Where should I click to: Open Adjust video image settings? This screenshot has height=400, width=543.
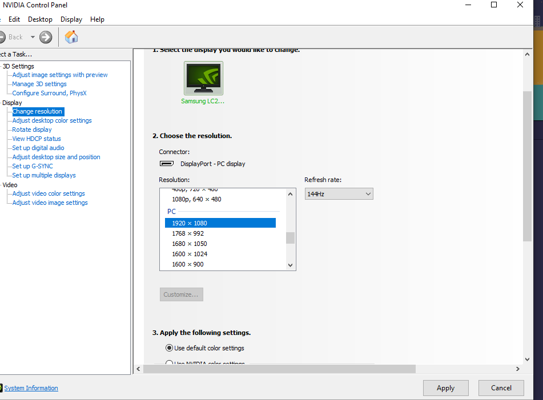point(50,203)
